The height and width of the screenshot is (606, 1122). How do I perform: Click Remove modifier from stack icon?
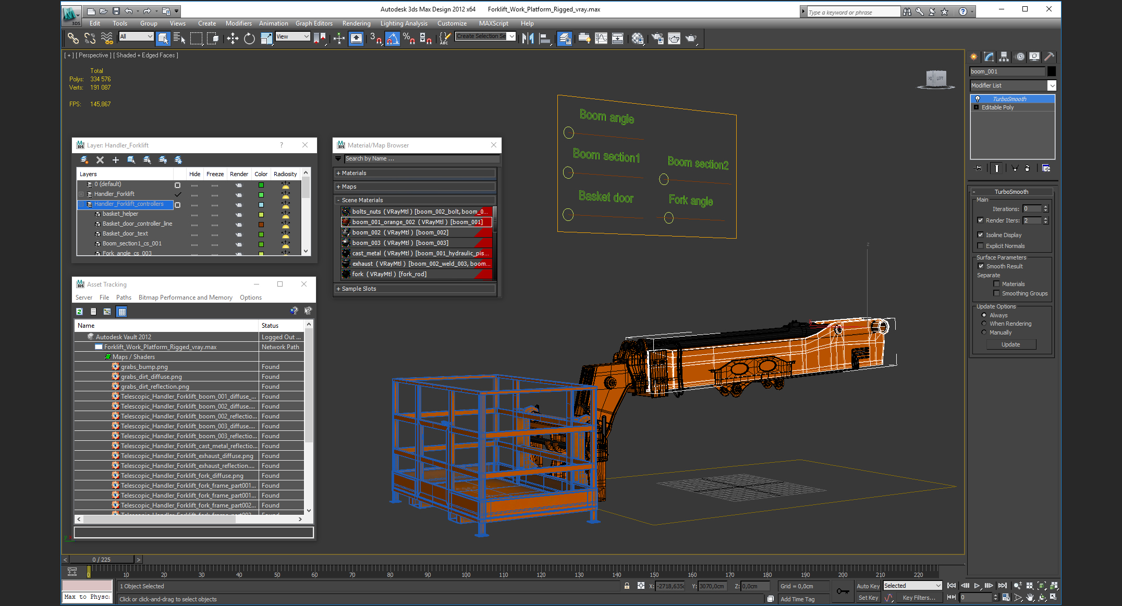tap(1027, 168)
